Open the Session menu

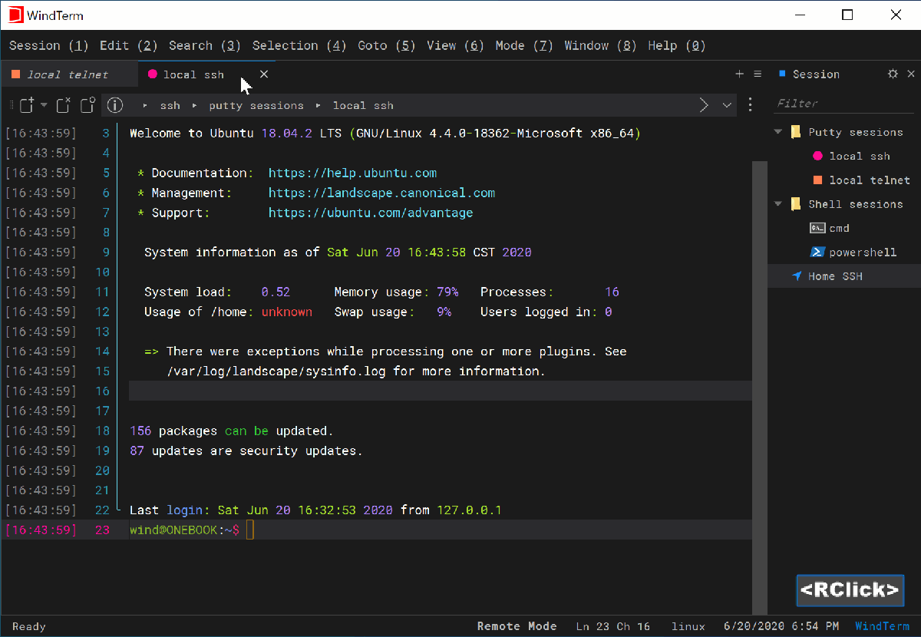point(49,45)
